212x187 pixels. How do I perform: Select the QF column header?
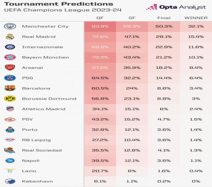pos(100,18)
